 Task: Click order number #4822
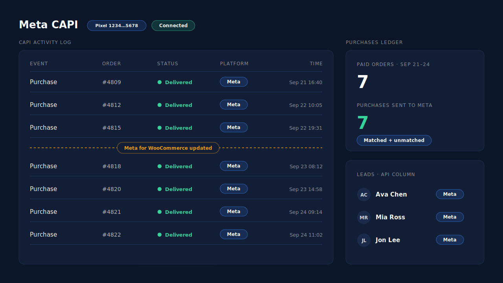pos(112,235)
